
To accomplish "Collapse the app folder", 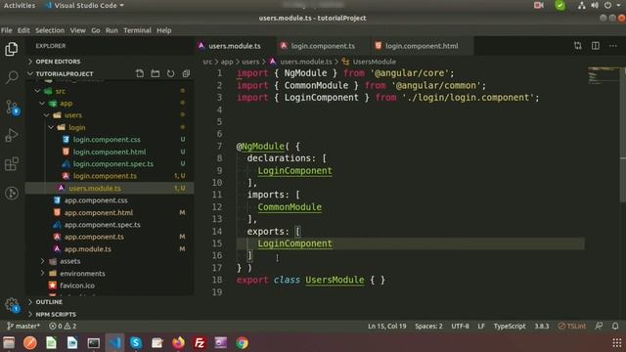I will tap(66, 104).
